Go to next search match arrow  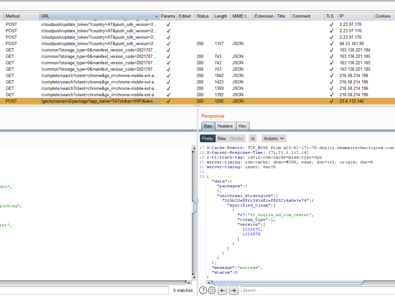(x=233, y=290)
